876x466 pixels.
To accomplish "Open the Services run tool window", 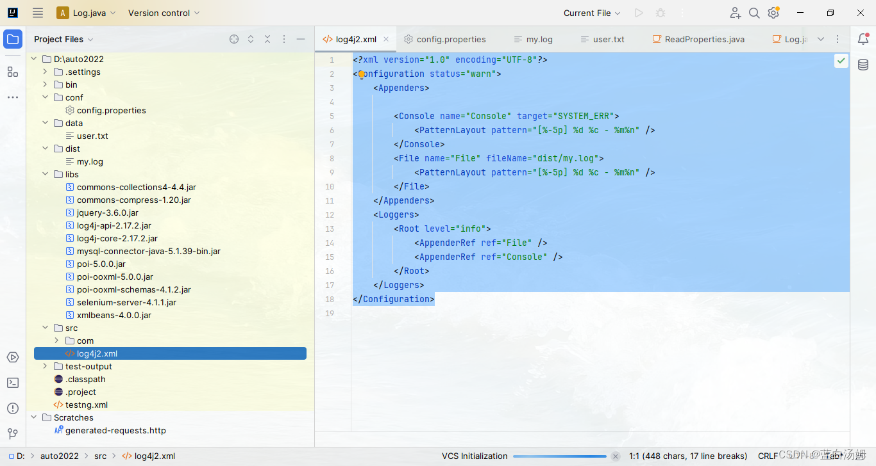I will [13, 357].
